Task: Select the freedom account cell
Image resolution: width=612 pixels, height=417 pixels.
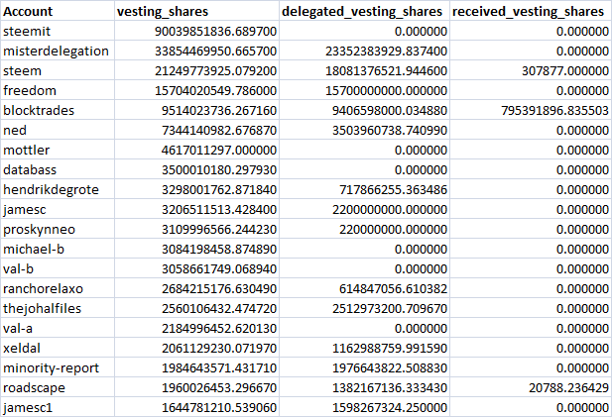Action: click(31, 90)
